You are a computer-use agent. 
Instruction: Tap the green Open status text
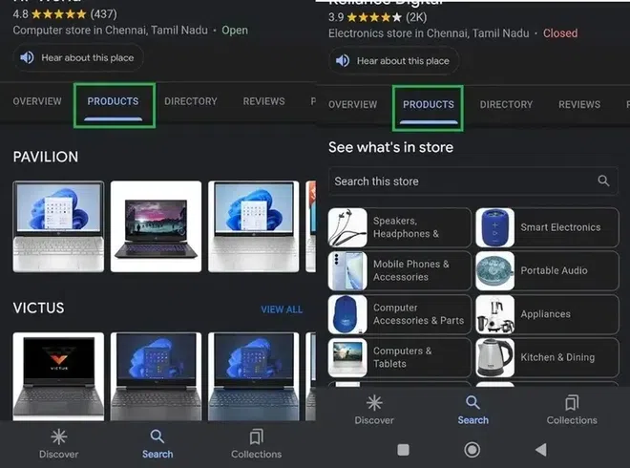[235, 31]
